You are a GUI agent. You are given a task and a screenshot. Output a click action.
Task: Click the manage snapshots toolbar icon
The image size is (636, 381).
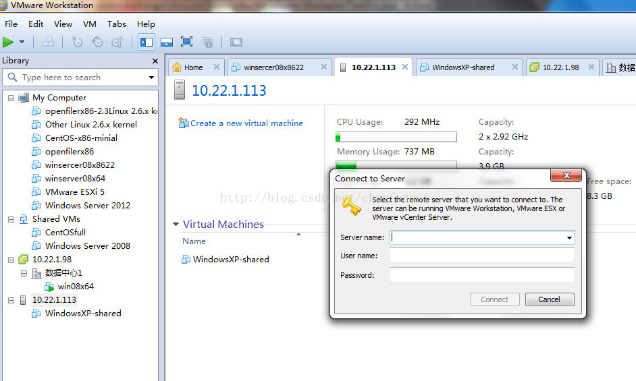pos(117,42)
